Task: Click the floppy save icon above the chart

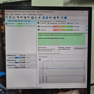Action: tap(40, 60)
